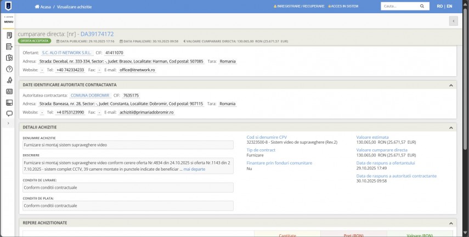Open the chat bubble sidebar icon

tap(9, 114)
